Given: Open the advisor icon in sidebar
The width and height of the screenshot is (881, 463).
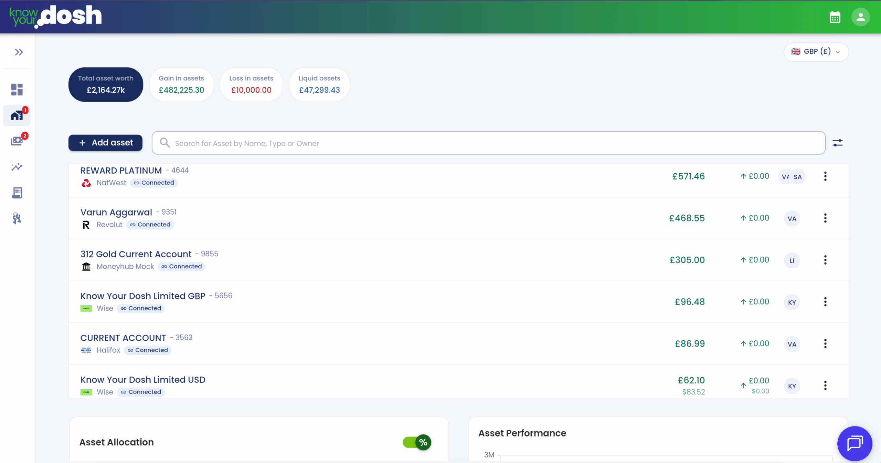Looking at the screenshot, I should (17, 218).
